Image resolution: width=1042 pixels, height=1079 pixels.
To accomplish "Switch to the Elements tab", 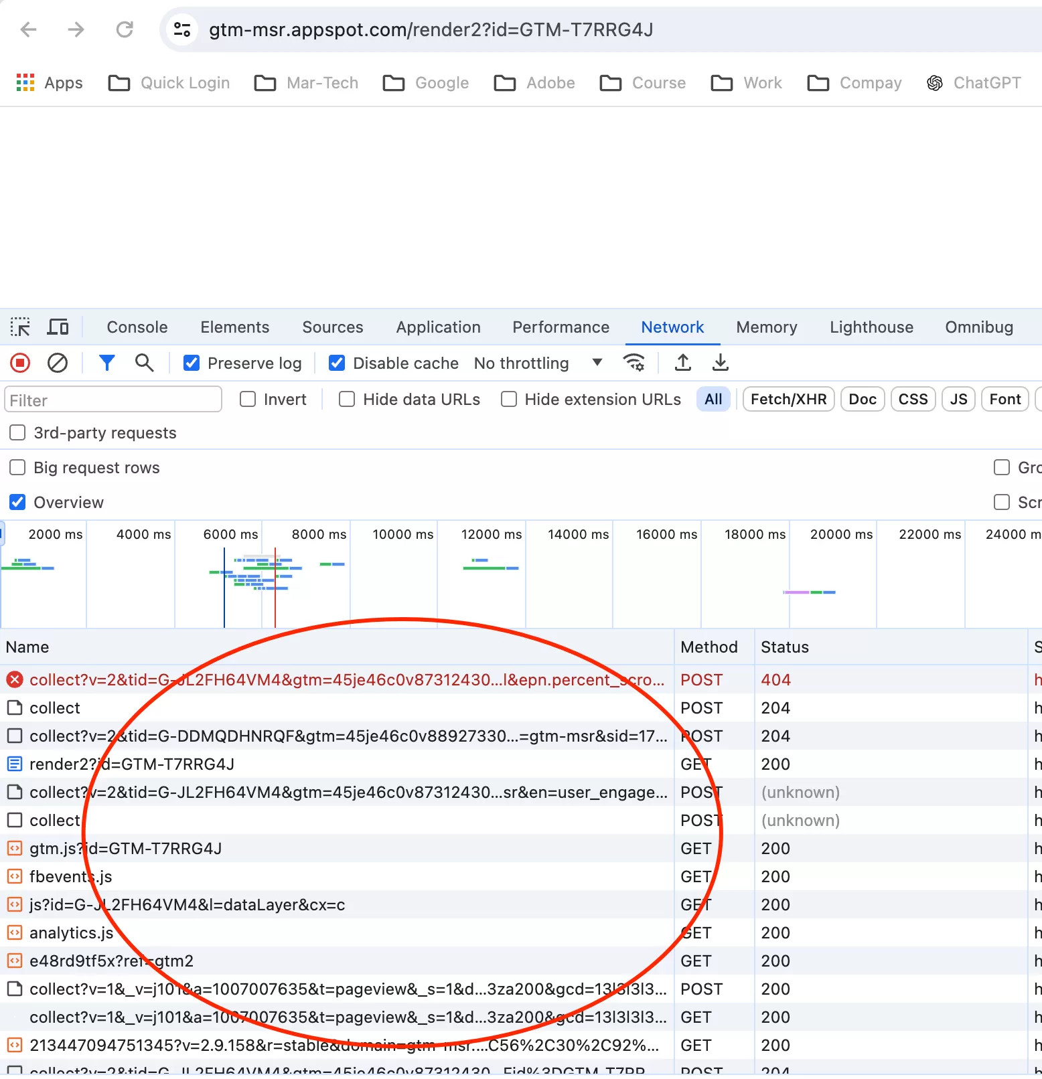I will [x=235, y=327].
